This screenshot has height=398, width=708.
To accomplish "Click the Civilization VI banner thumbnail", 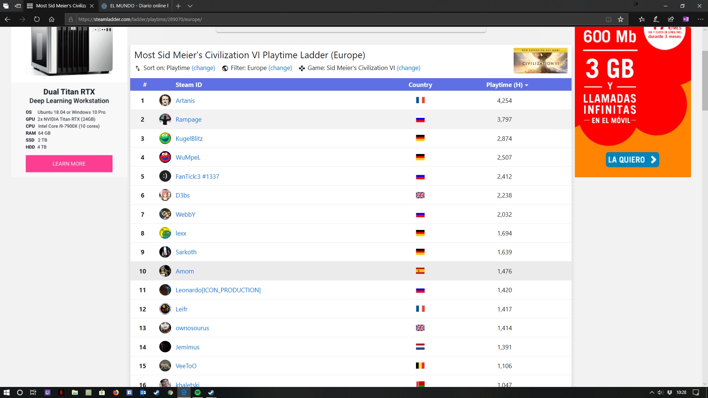I will 540,61.
